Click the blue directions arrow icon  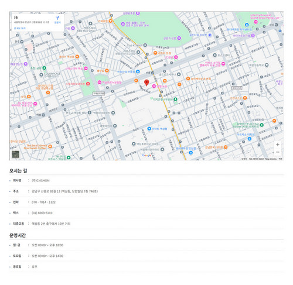click(x=57, y=18)
